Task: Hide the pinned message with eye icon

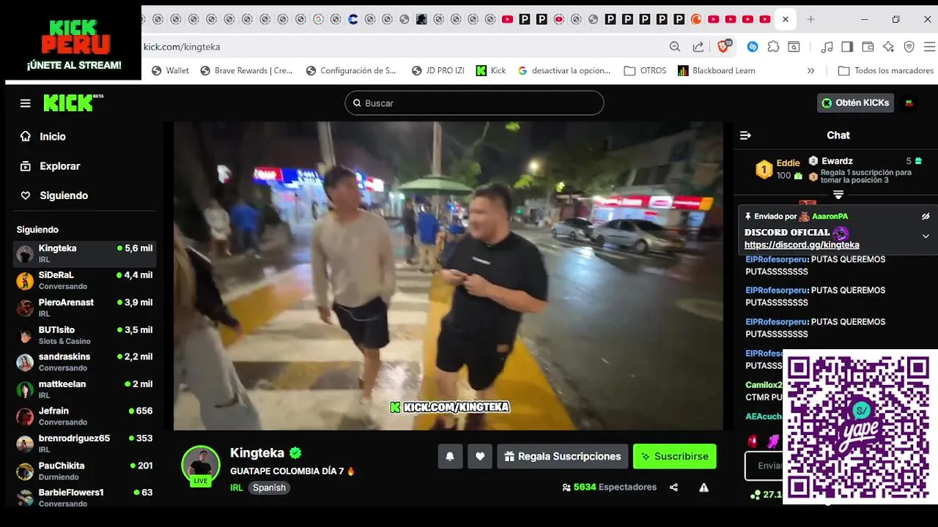Action: coord(926,217)
